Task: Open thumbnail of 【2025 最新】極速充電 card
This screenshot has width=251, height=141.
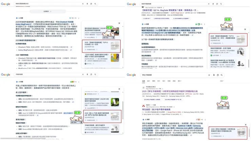Action: [x=115, y=58]
